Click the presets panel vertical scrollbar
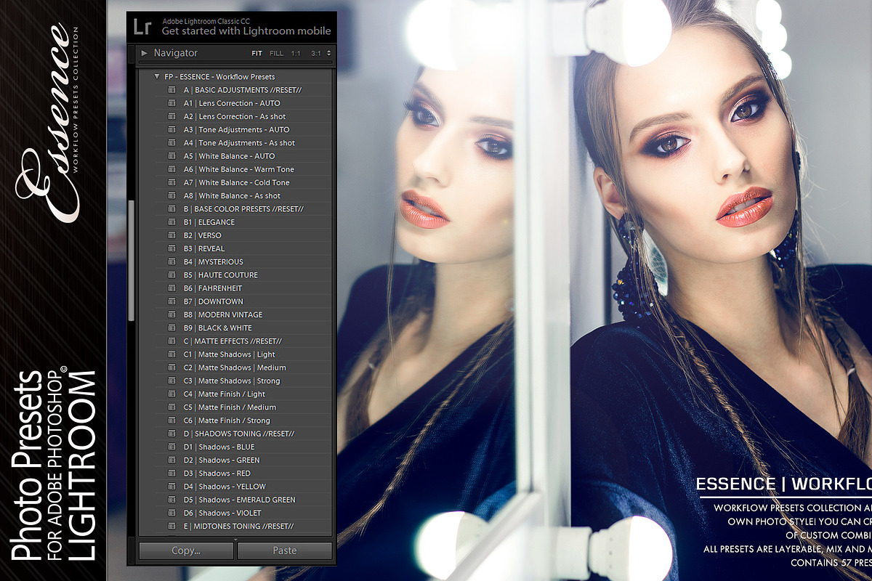The height and width of the screenshot is (581, 872). click(x=132, y=259)
